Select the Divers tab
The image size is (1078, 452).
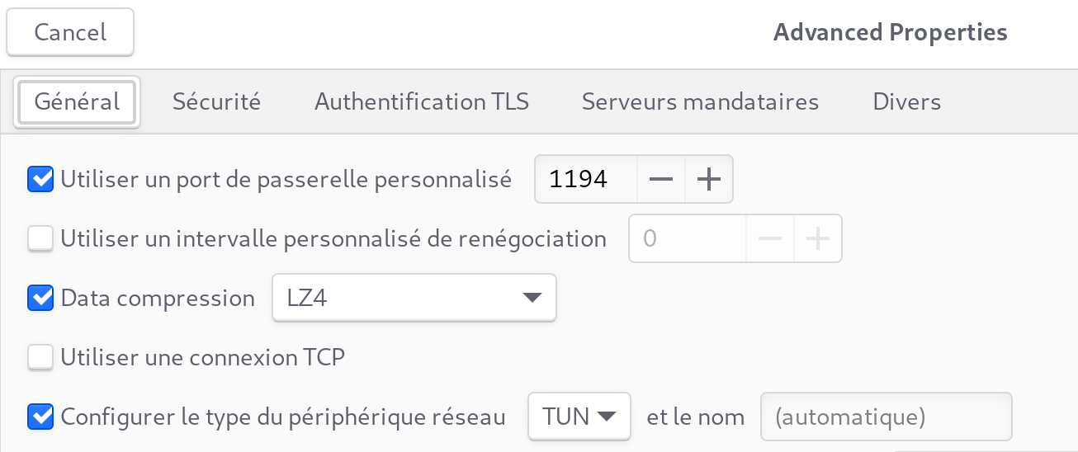point(906,102)
